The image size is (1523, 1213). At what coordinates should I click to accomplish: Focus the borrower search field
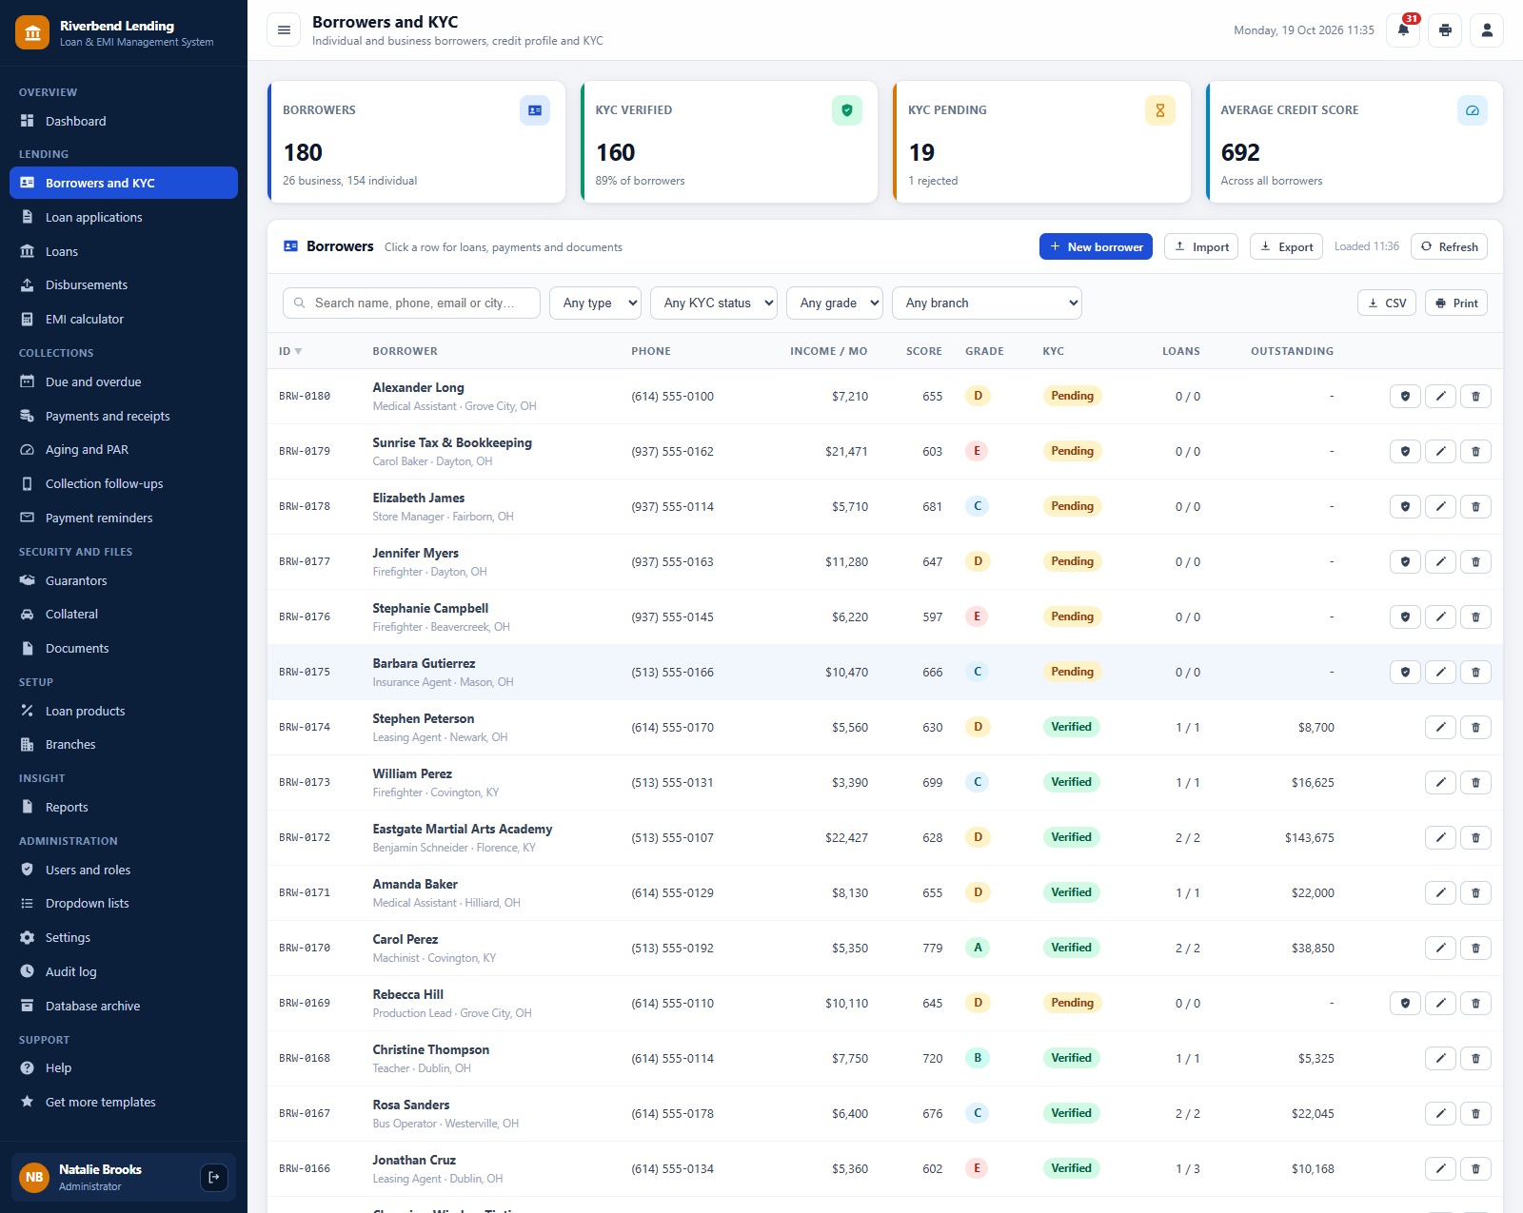click(411, 303)
